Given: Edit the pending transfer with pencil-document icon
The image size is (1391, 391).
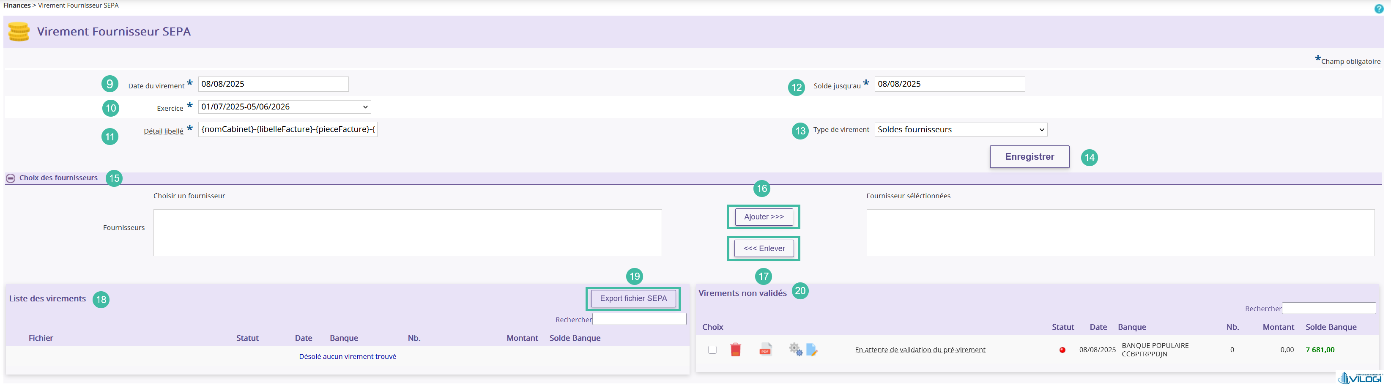Looking at the screenshot, I should coord(812,350).
